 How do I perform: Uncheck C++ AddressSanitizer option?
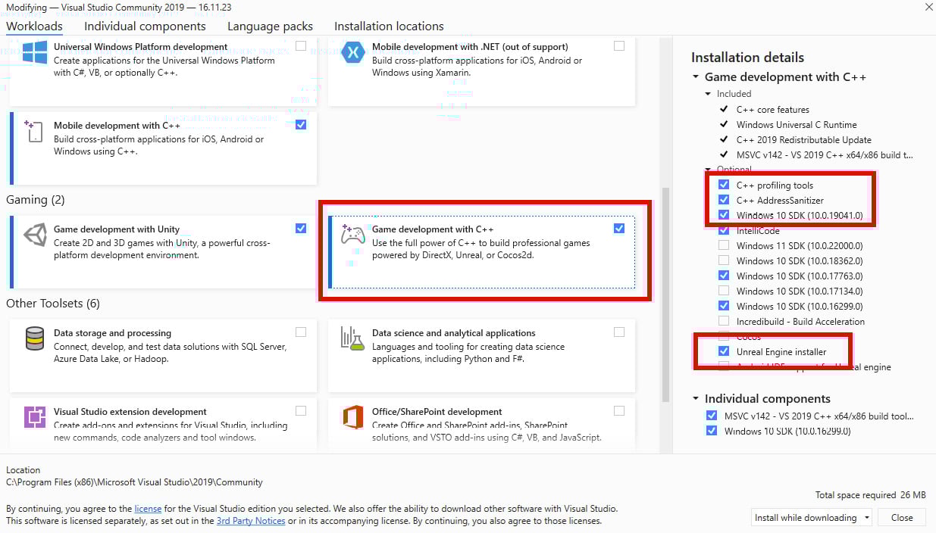724,200
